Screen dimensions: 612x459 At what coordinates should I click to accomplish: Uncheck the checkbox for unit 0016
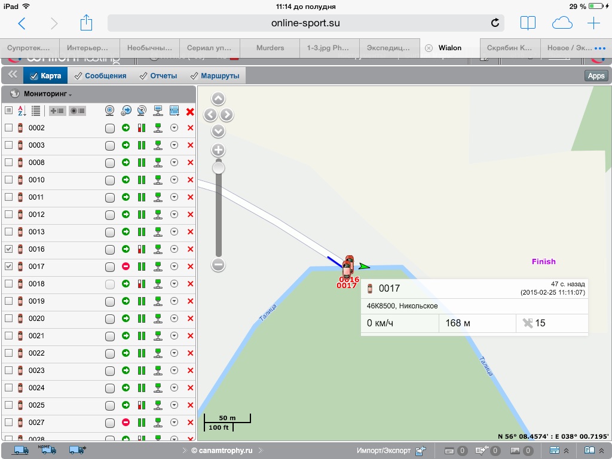pos(8,249)
